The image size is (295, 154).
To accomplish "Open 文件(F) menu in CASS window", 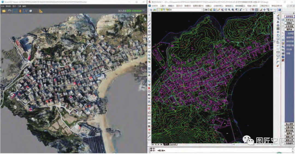I will (x=155, y=6).
